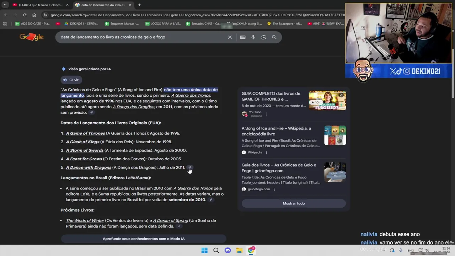Open options menu for YouTube source
This screenshot has width=455, height=256.
click(x=266, y=114)
